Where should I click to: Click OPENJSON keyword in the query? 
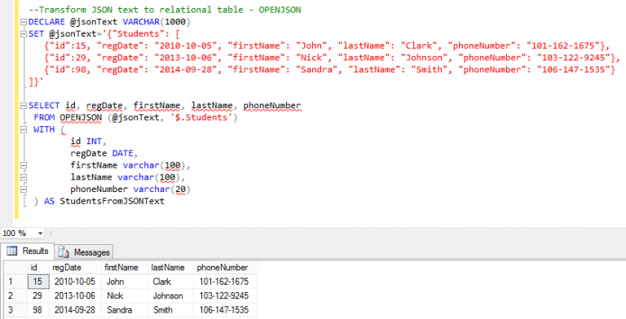[x=81, y=118]
